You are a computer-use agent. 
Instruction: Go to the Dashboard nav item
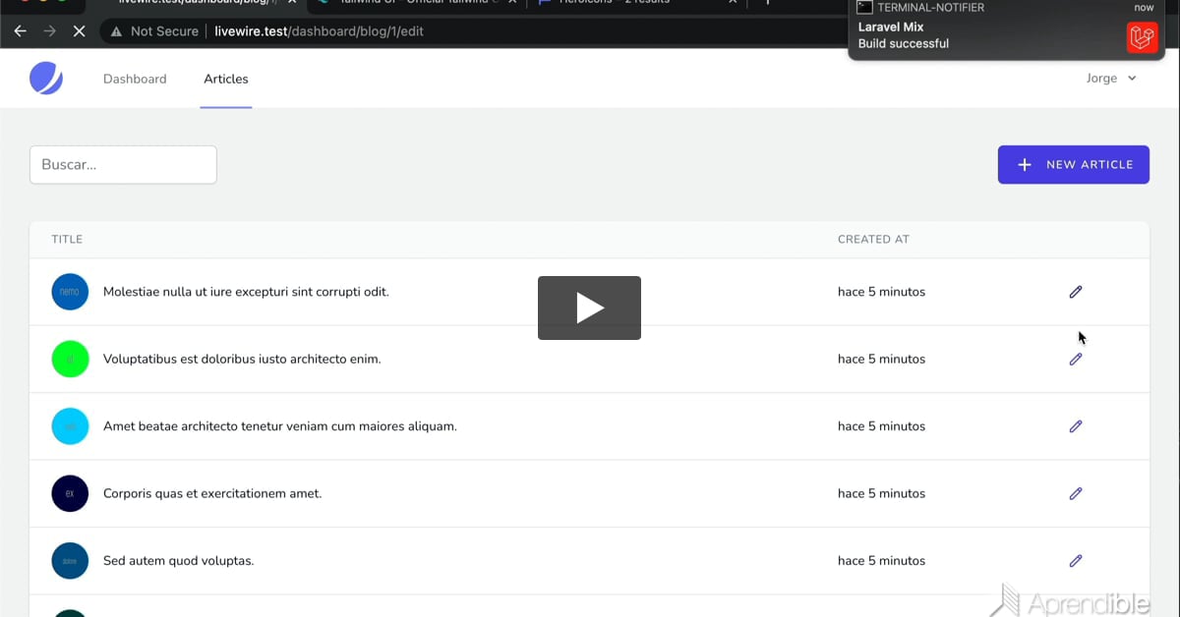[135, 79]
